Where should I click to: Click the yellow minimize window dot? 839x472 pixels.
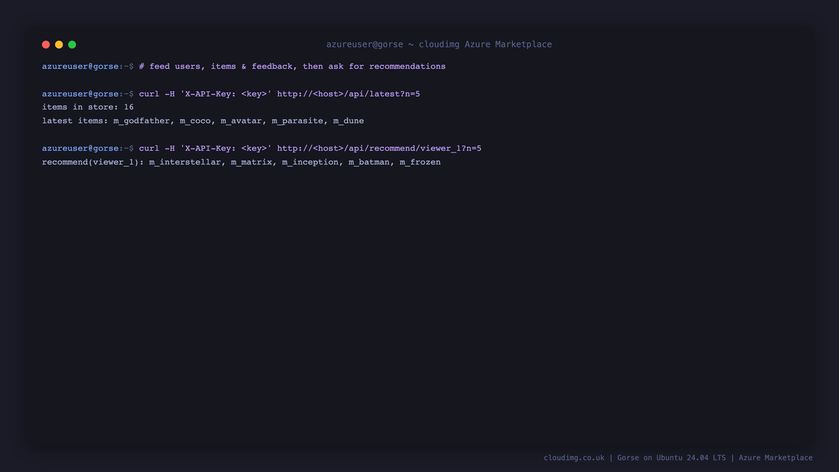coord(59,45)
